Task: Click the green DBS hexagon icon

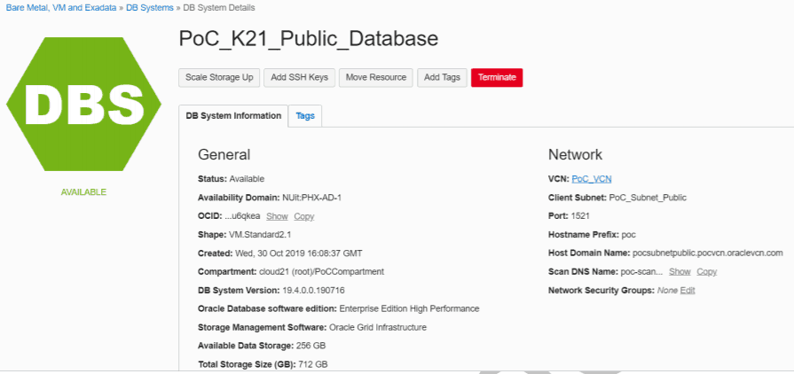Action: pos(83,104)
